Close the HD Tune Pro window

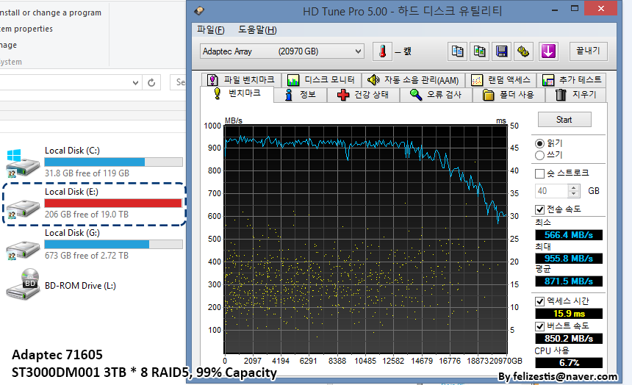pos(601,9)
